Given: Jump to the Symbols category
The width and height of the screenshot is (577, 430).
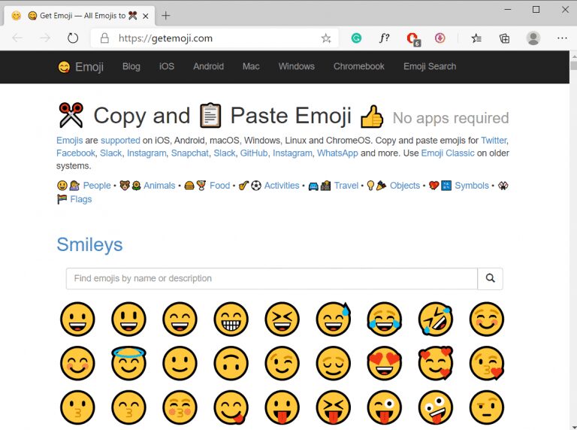Looking at the screenshot, I should point(471,186).
